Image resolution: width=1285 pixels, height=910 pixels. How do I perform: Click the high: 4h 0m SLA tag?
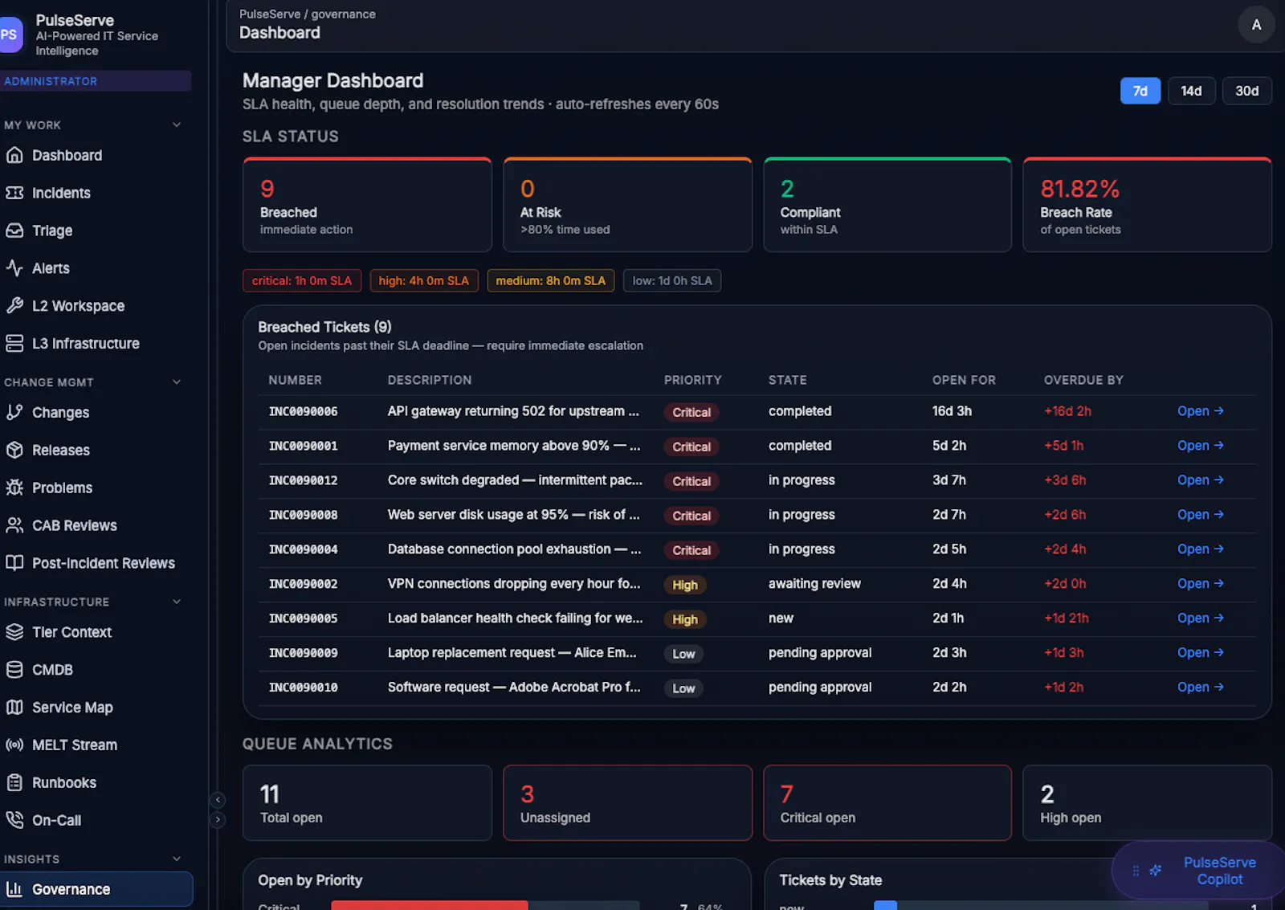[x=424, y=280]
